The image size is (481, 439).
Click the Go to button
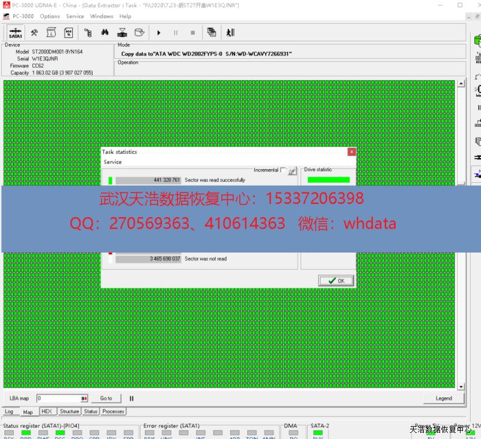[x=106, y=398]
